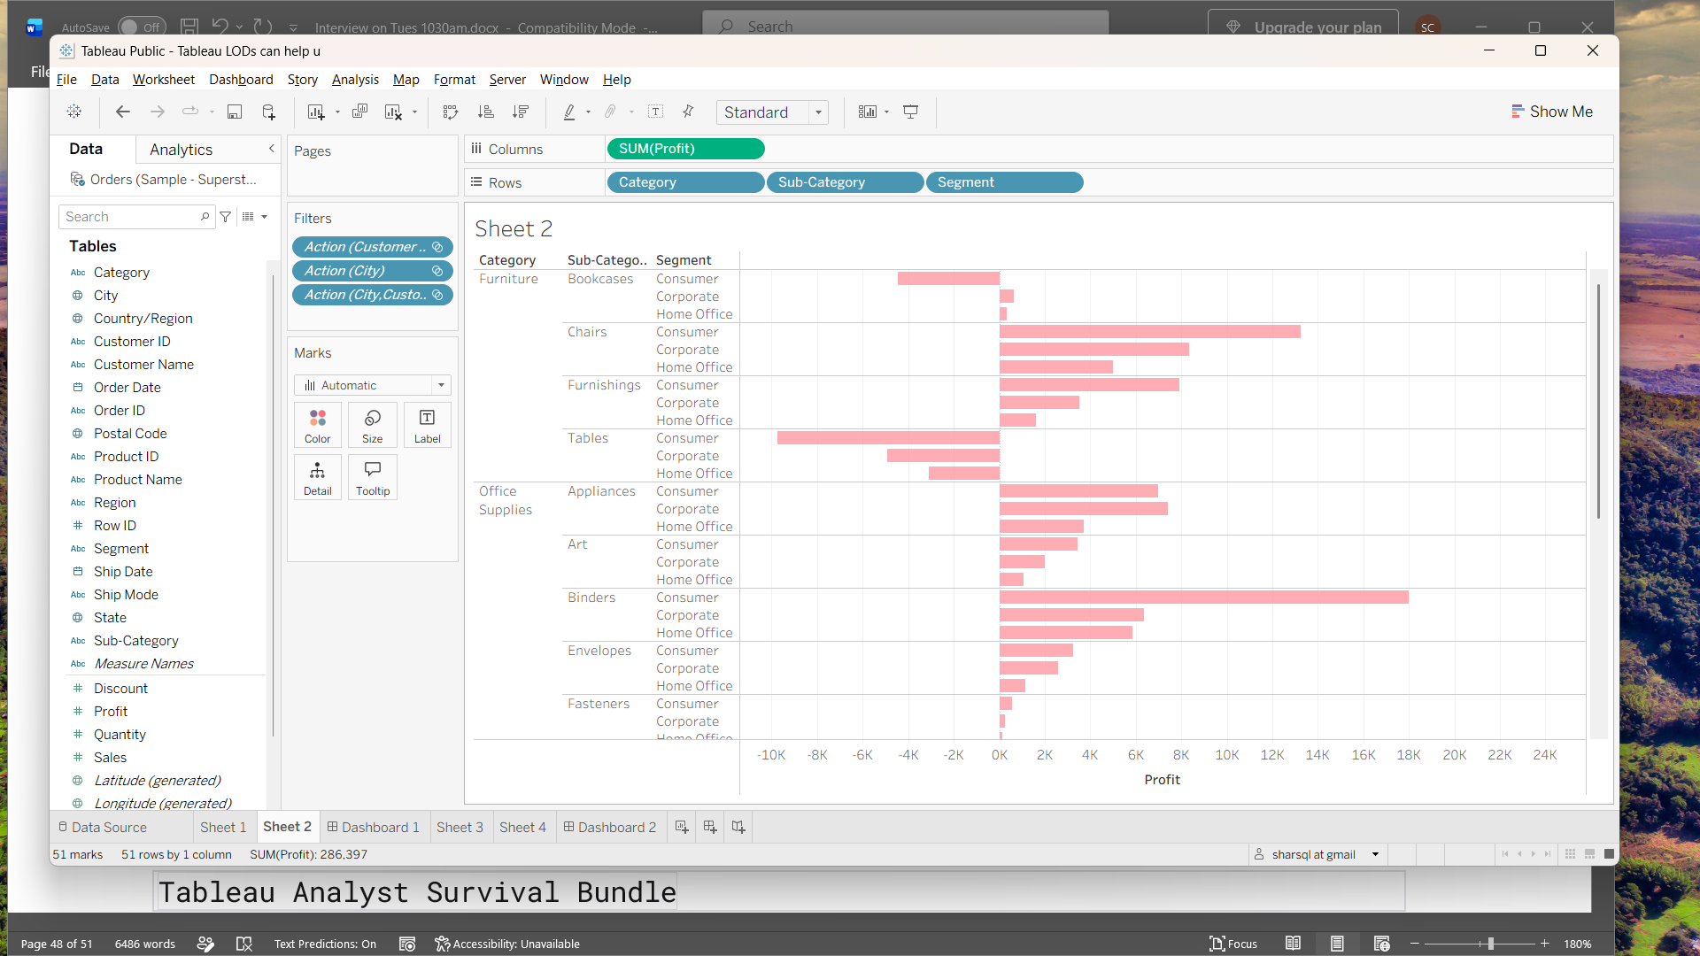Click the highlight pen toolbar icon
This screenshot has width=1700, height=956.
click(569, 112)
